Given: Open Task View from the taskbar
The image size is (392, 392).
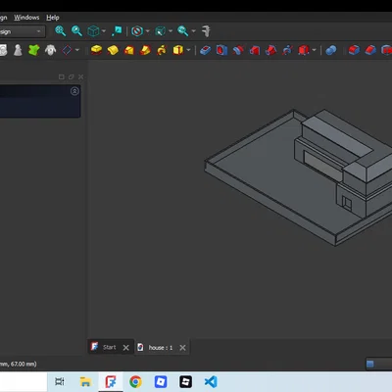Looking at the screenshot, I should click(60, 381).
